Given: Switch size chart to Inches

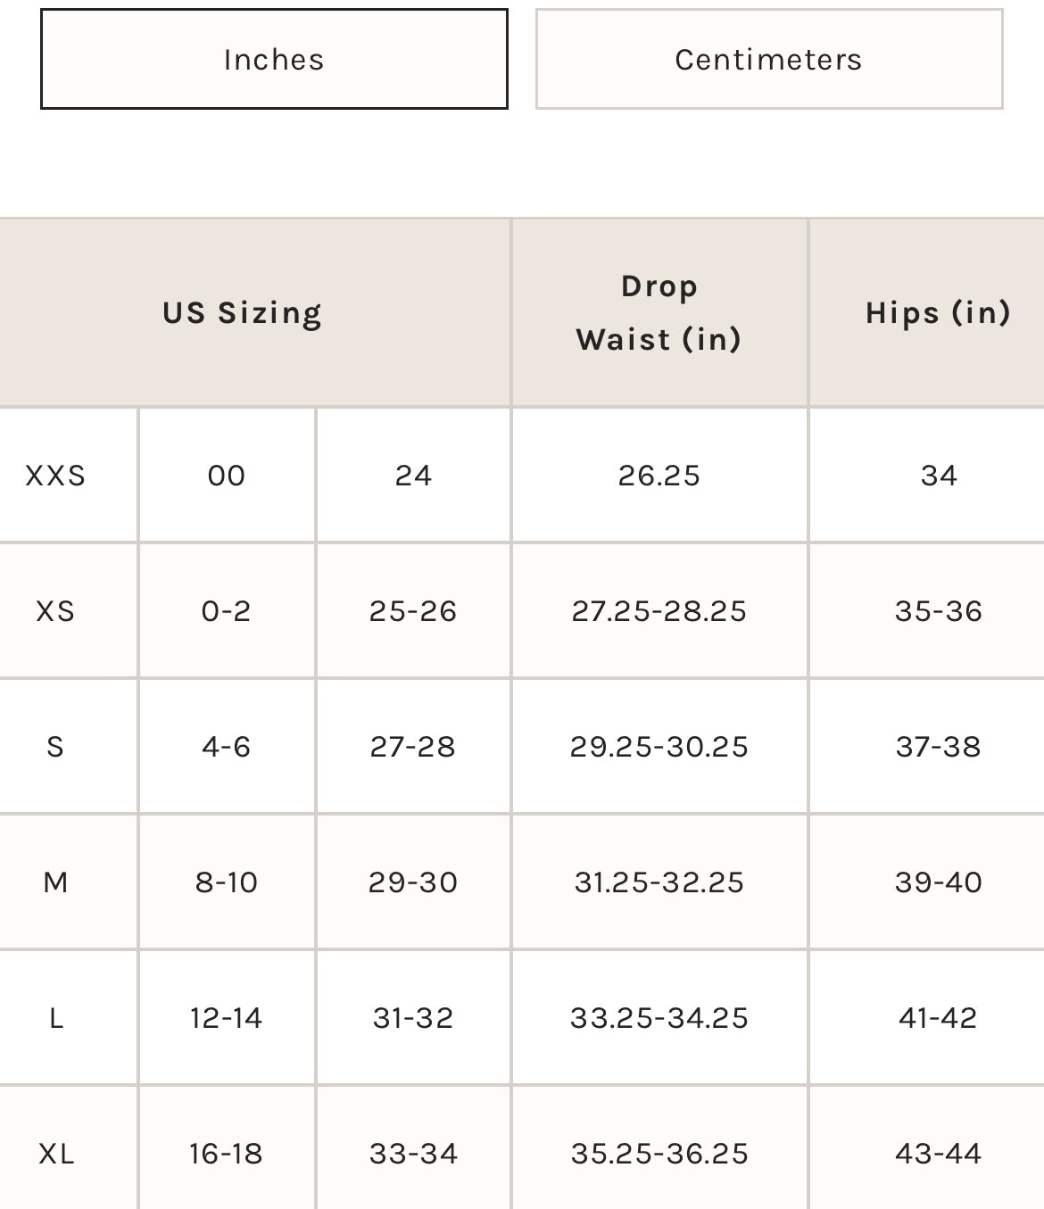Looking at the screenshot, I should click(274, 60).
